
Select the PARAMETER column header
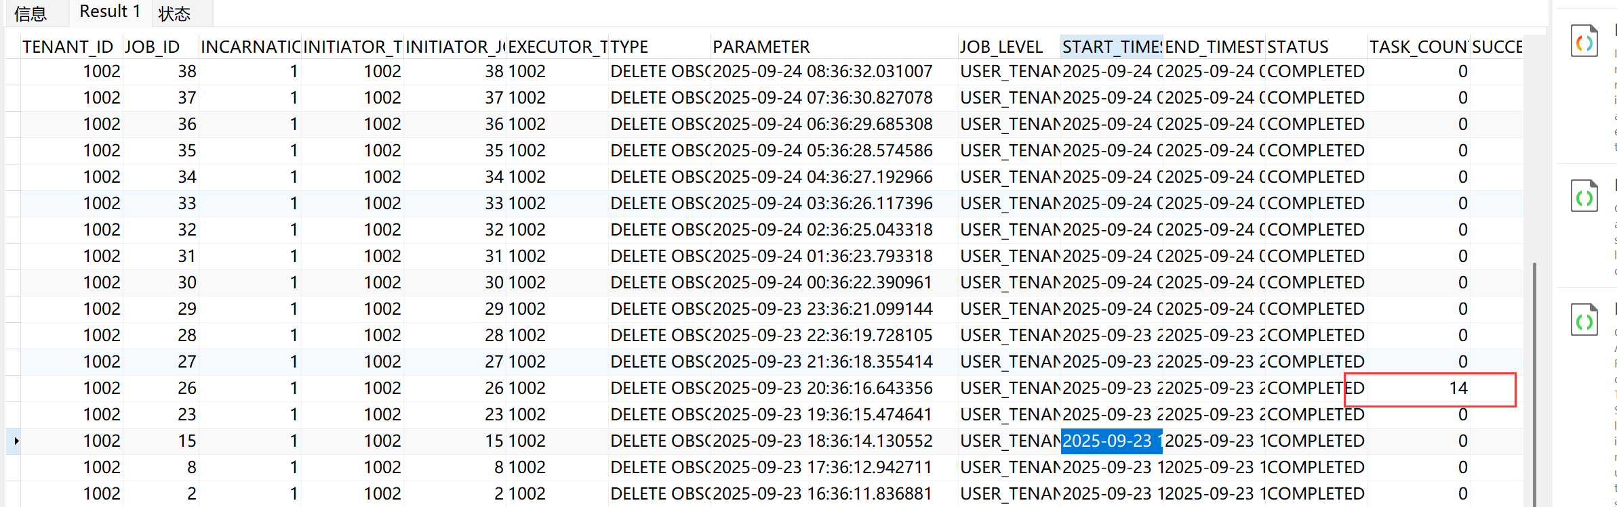point(761,47)
